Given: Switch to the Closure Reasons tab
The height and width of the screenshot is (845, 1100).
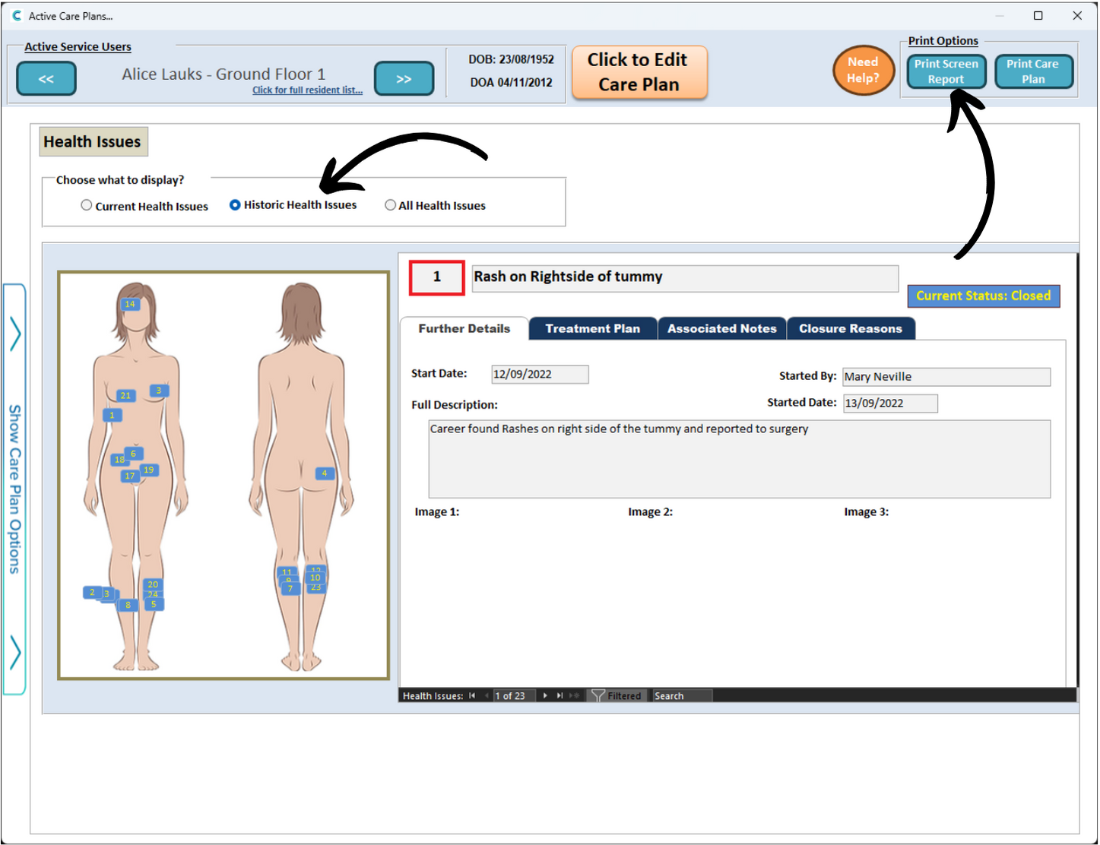Looking at the screenshot, I should 850,328.
